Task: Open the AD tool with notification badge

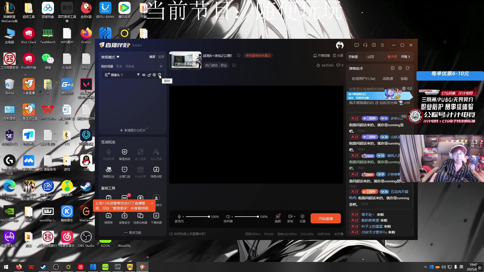Action: click(125, 197)
